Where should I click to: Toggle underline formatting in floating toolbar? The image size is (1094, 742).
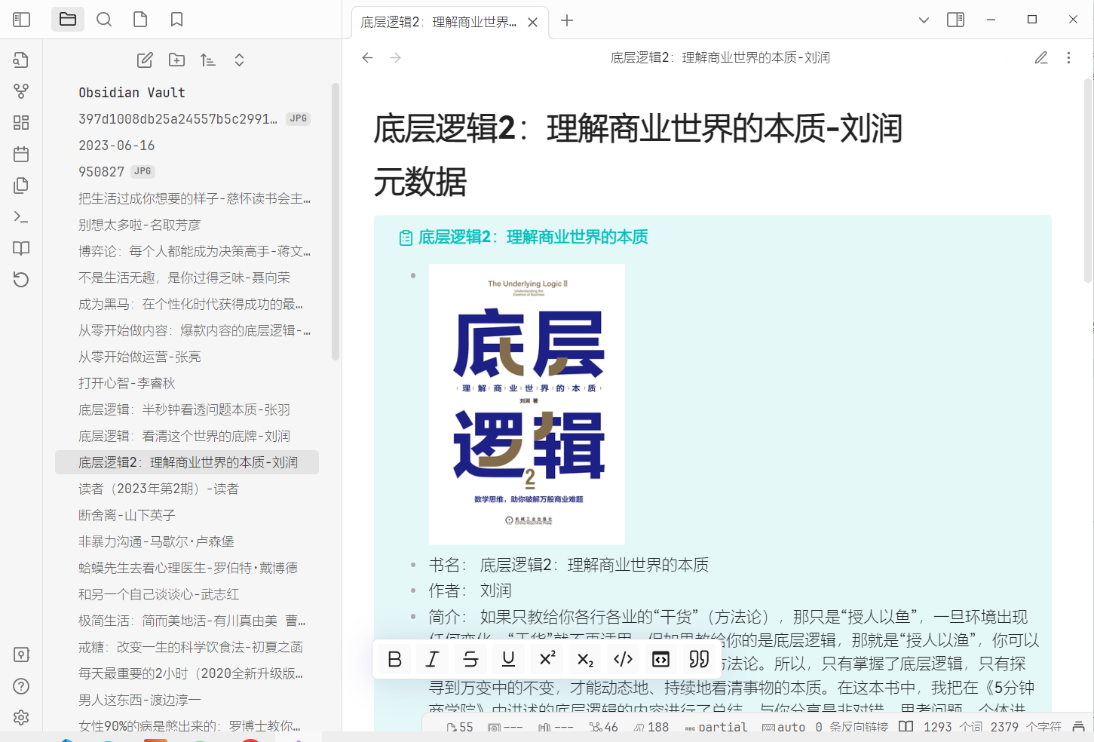pyautogui.click(x=508, y=659)
